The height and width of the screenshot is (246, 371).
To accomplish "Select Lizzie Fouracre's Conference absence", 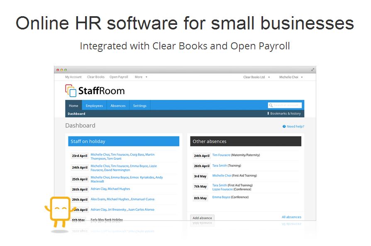I will (x=222, y=189).
